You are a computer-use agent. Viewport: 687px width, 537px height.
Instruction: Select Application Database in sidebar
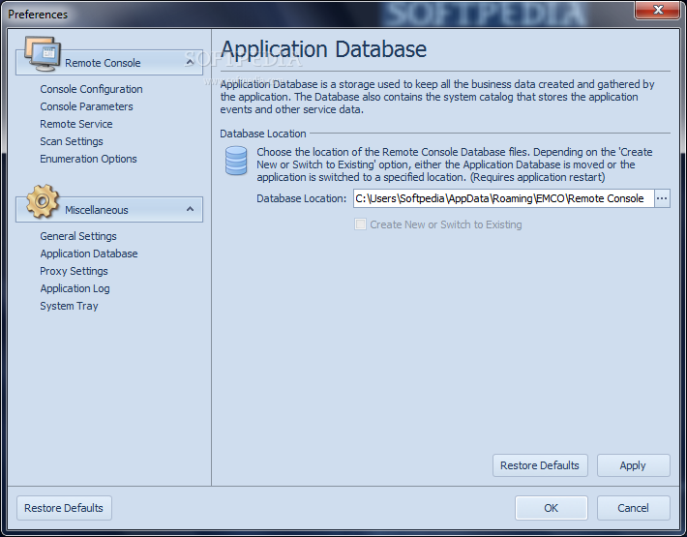(x=89, y=254)
